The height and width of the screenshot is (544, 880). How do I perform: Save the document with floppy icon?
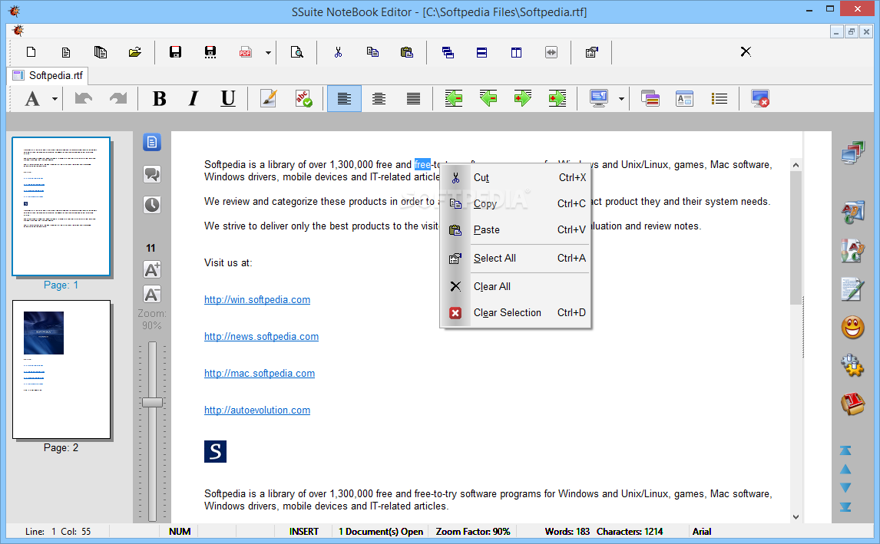[175, 52]
